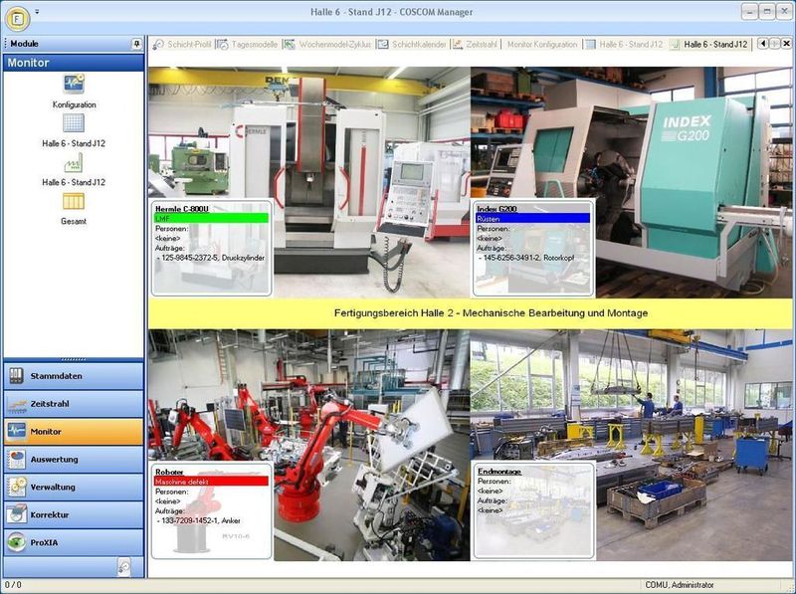Click the Verwaltung gears icon
Viewport: 796px width, 594px height.
coord(16,487)
